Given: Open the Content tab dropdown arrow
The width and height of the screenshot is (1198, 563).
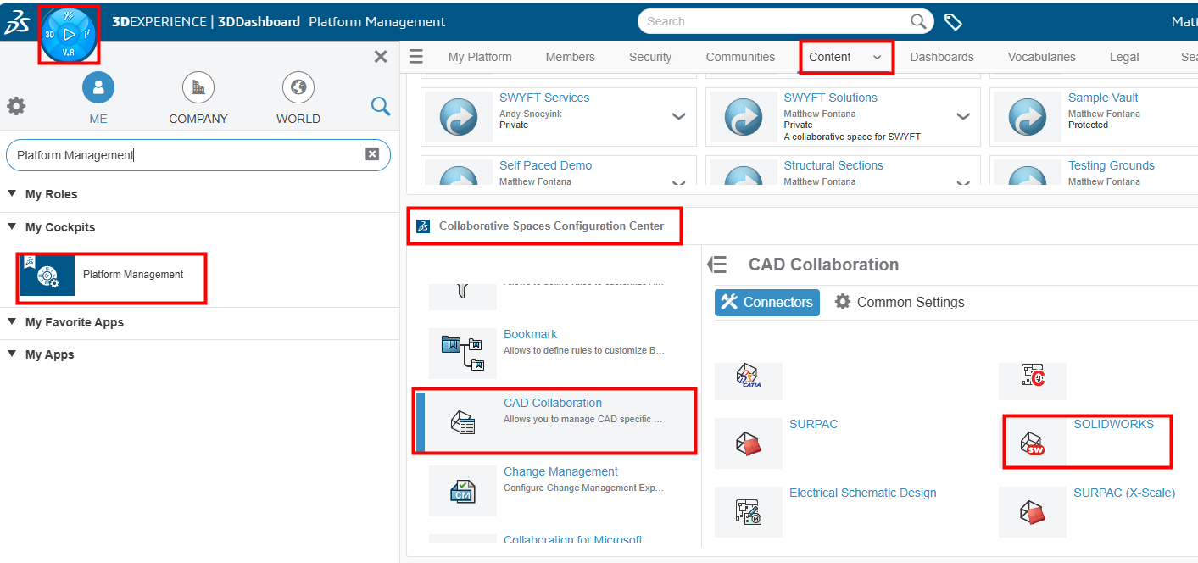Looking at the screenshot, I should pos(877,58).
